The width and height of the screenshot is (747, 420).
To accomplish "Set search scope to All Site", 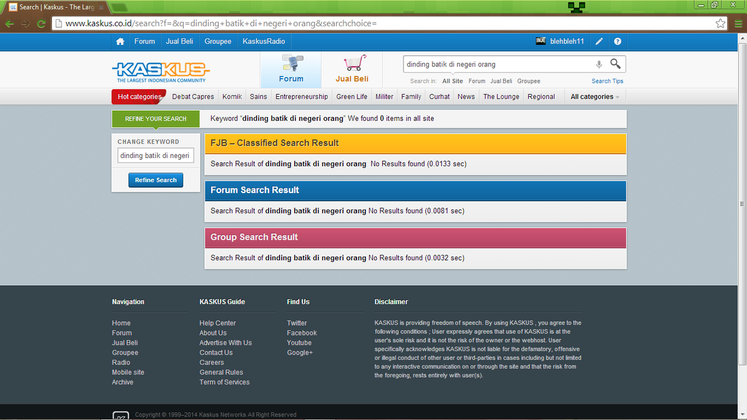I will [x=453, y=81].
